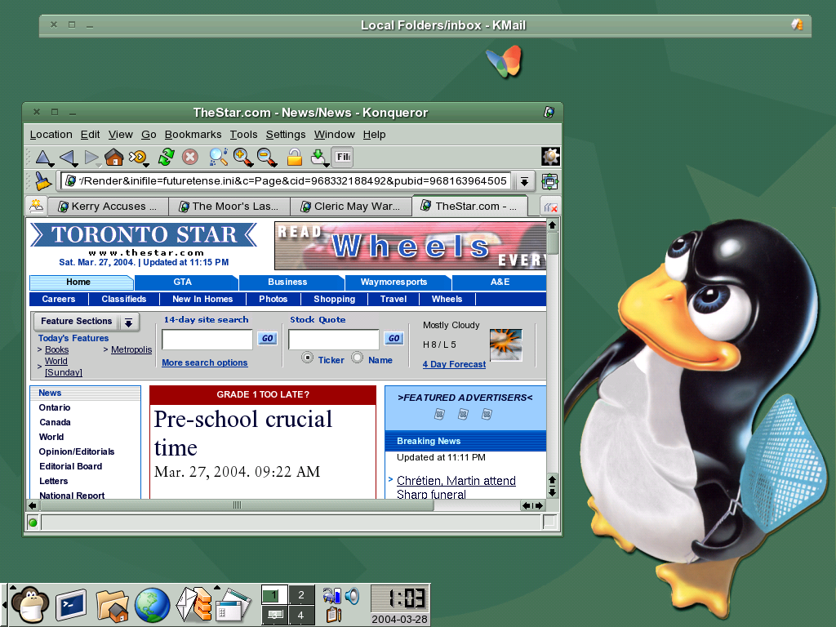Open the Chrétien, Martin attend link

456,480
